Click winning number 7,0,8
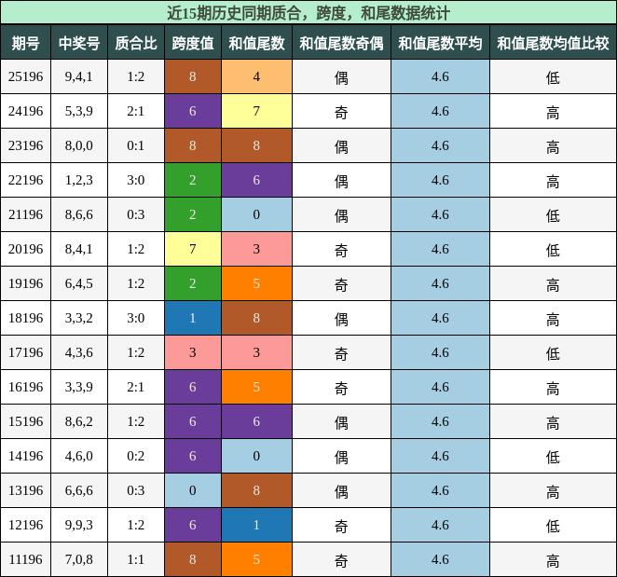Image resolution: width=617 pixels, height=577 pixels. (x=79, y=559)
